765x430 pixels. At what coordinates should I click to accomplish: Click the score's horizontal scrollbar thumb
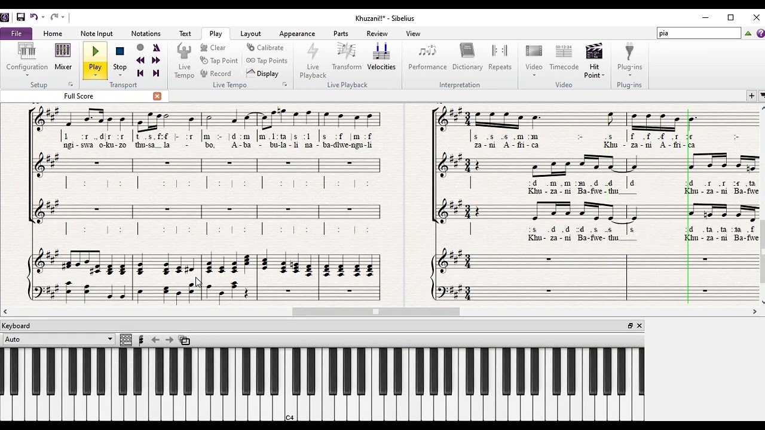pyautogui.click(x=376, y=311)
